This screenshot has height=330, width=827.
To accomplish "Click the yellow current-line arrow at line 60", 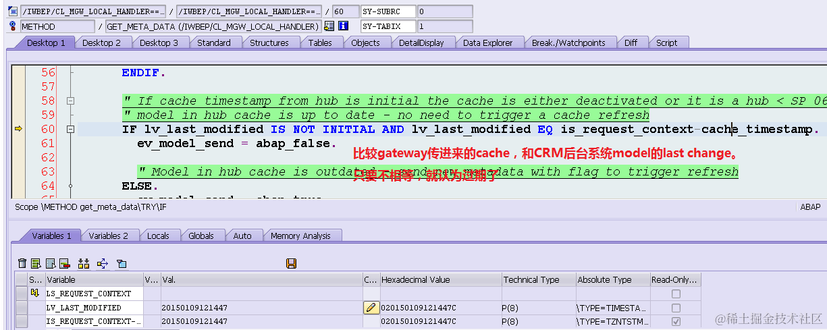I will tap(18, 129).
